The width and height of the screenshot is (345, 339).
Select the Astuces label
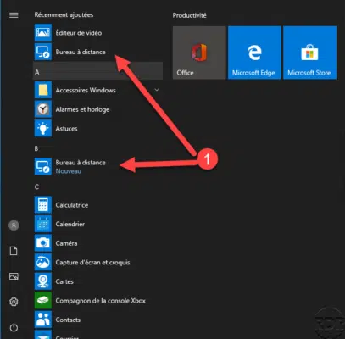coord(66,129)
